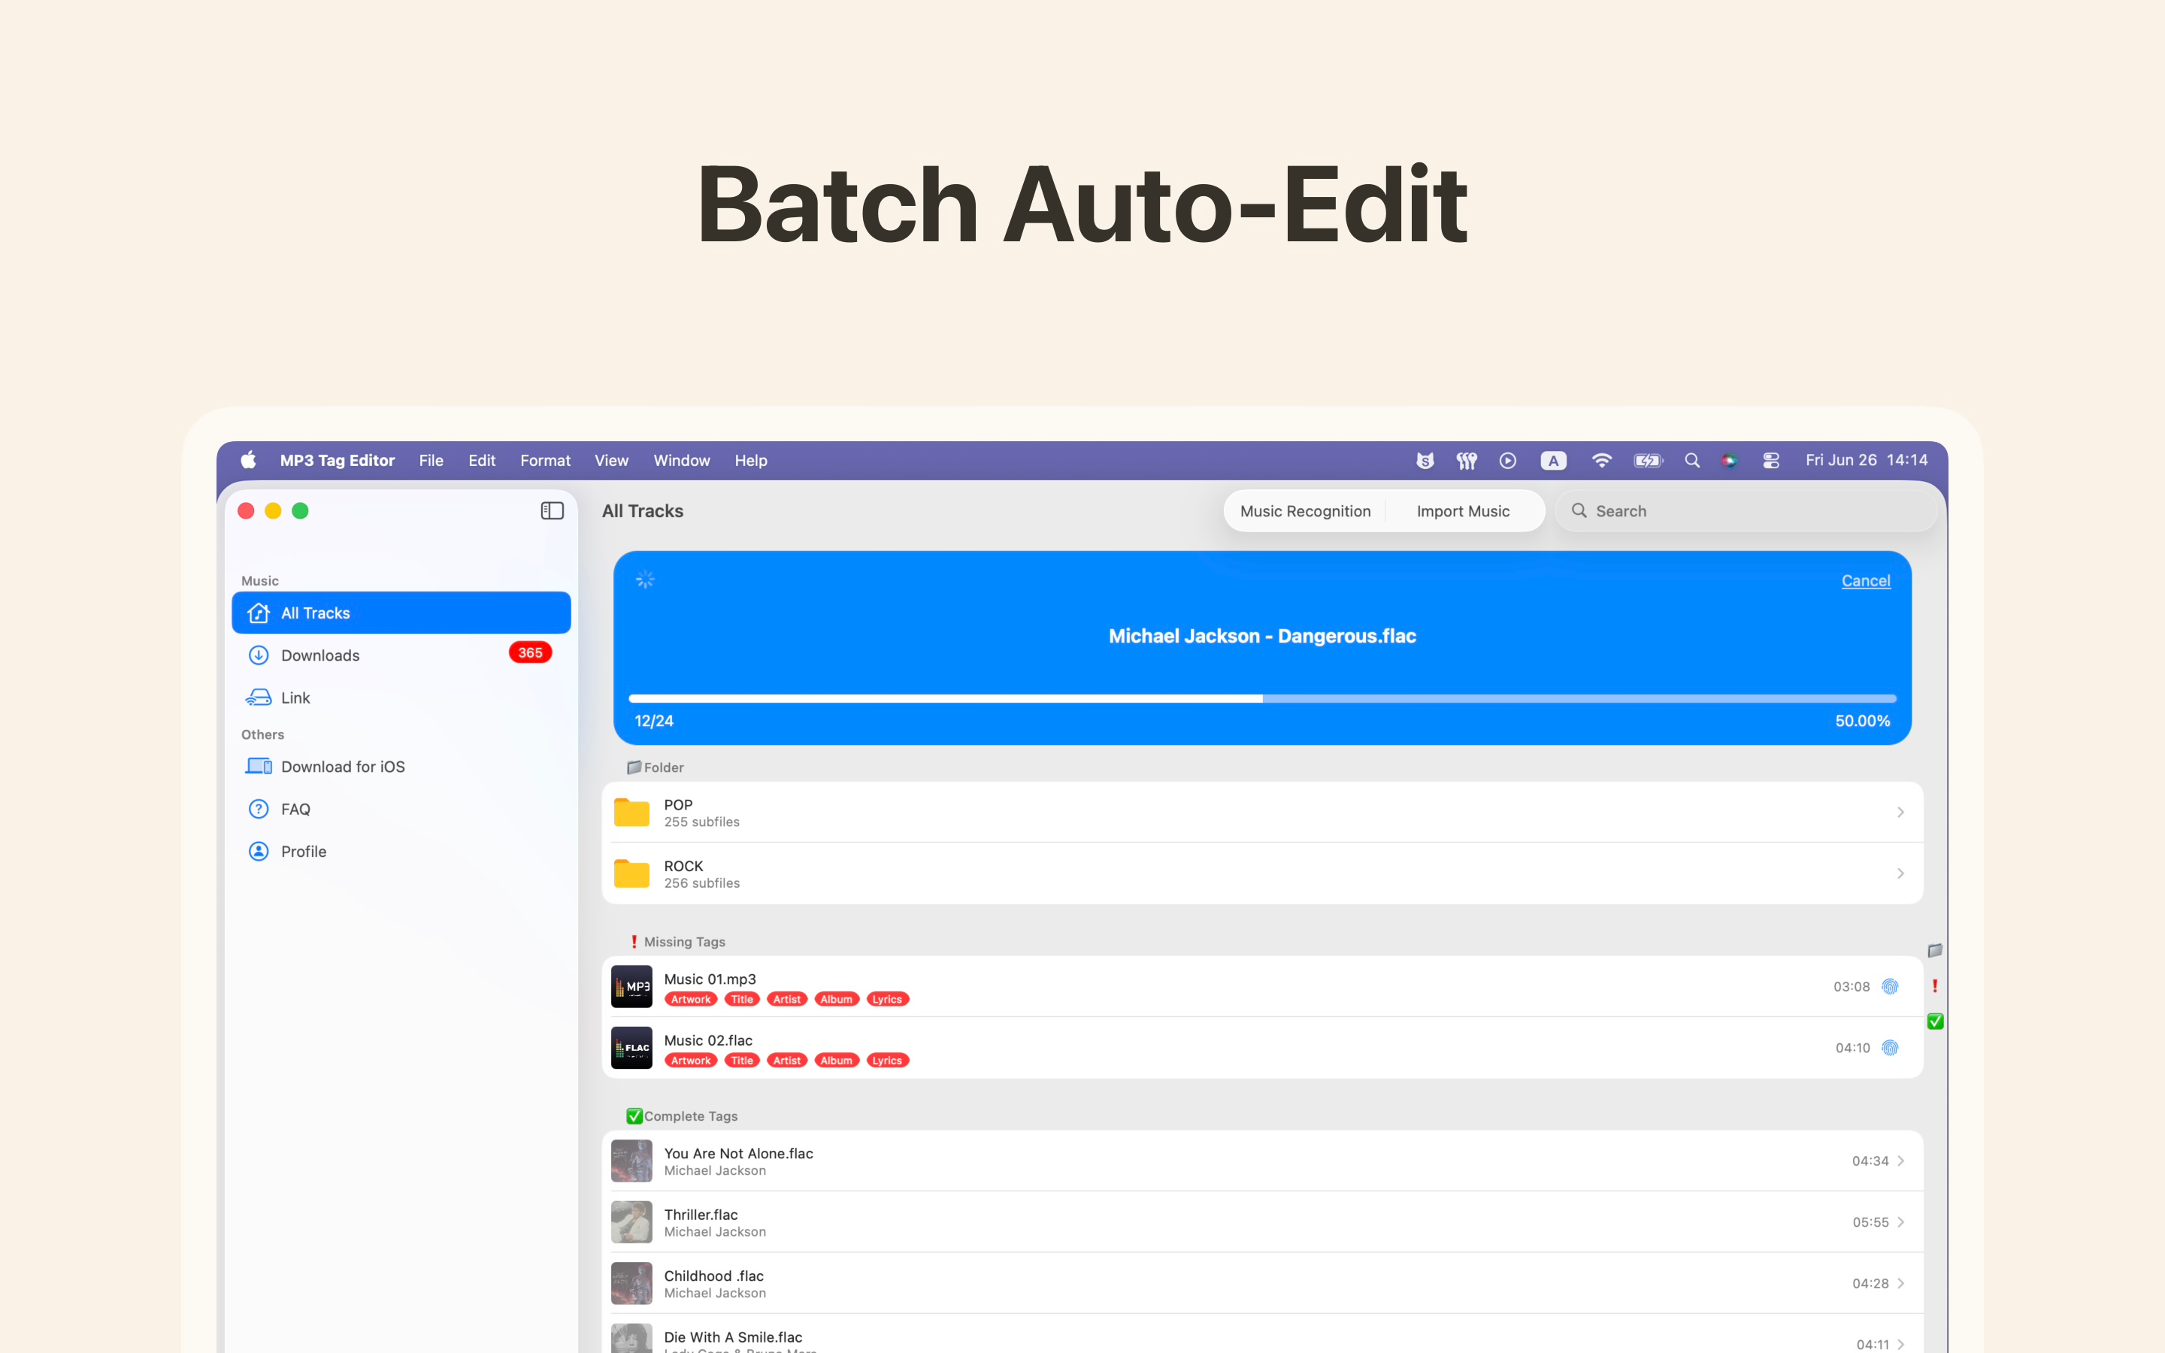Click the "03:08" duration of Music 01.mp3
Image resolution: width=2165 pixels, height=1353 pixels.
[x=1851, y=986]
